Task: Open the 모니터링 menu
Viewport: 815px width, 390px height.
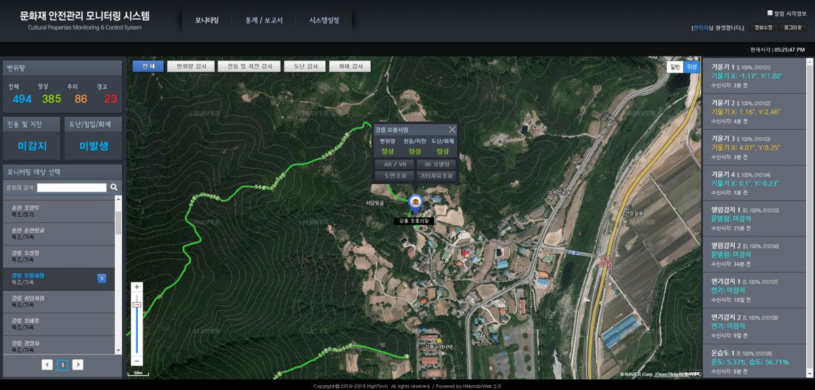Action: click(x=206, y=20)
